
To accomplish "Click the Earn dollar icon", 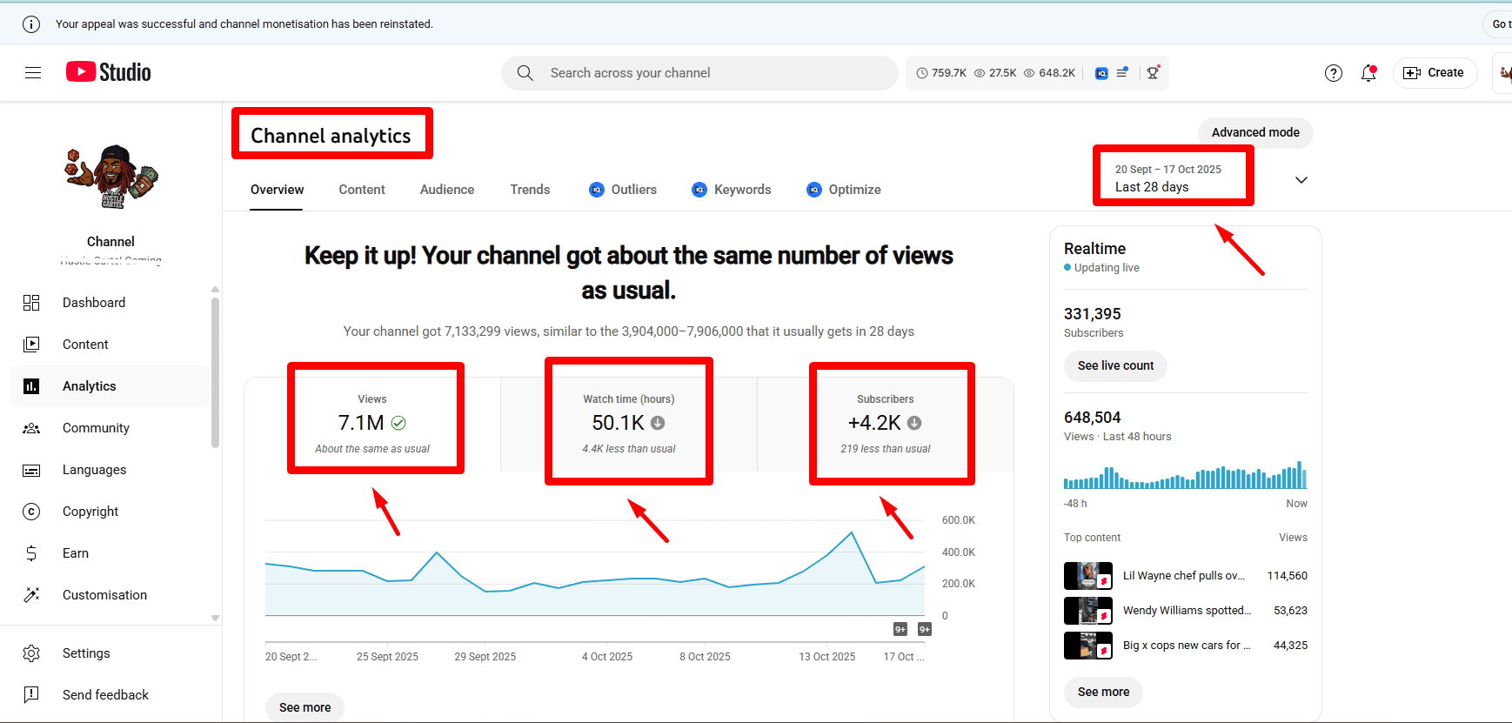I will coord(31,553).
